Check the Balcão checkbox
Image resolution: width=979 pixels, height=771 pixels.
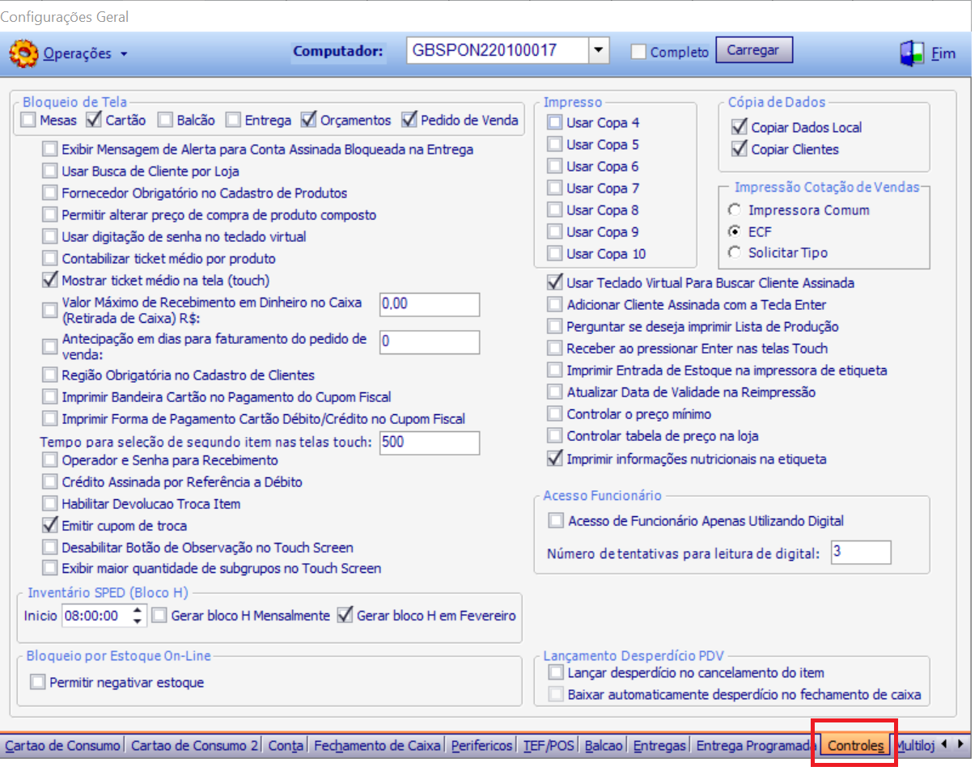tap(165, 121)
